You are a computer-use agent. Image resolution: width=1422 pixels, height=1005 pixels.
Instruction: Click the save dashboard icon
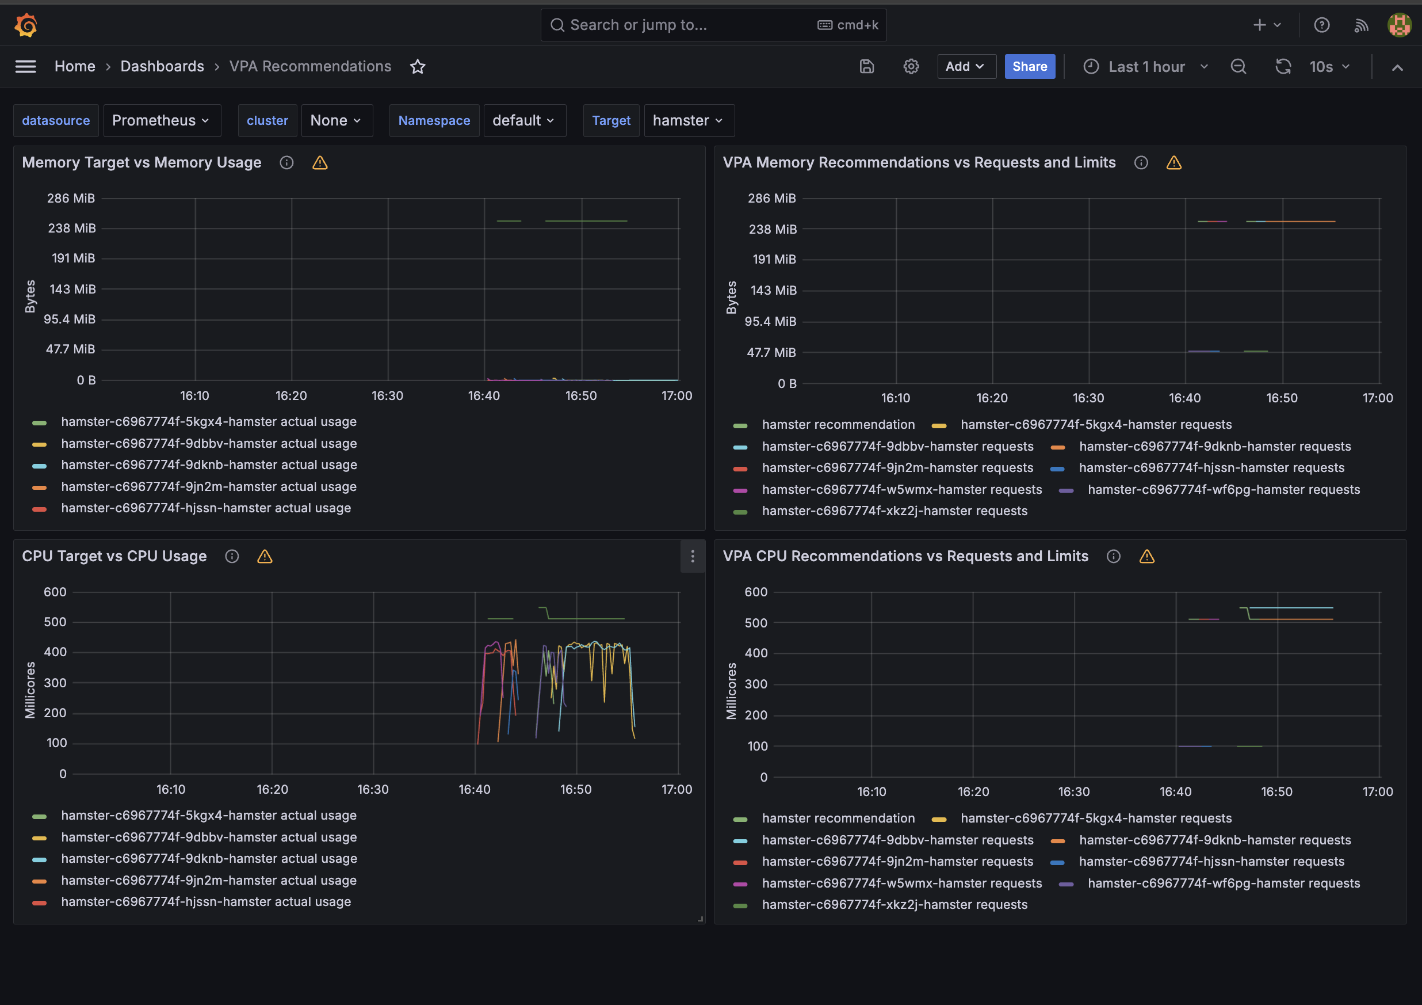click(866, 66)
